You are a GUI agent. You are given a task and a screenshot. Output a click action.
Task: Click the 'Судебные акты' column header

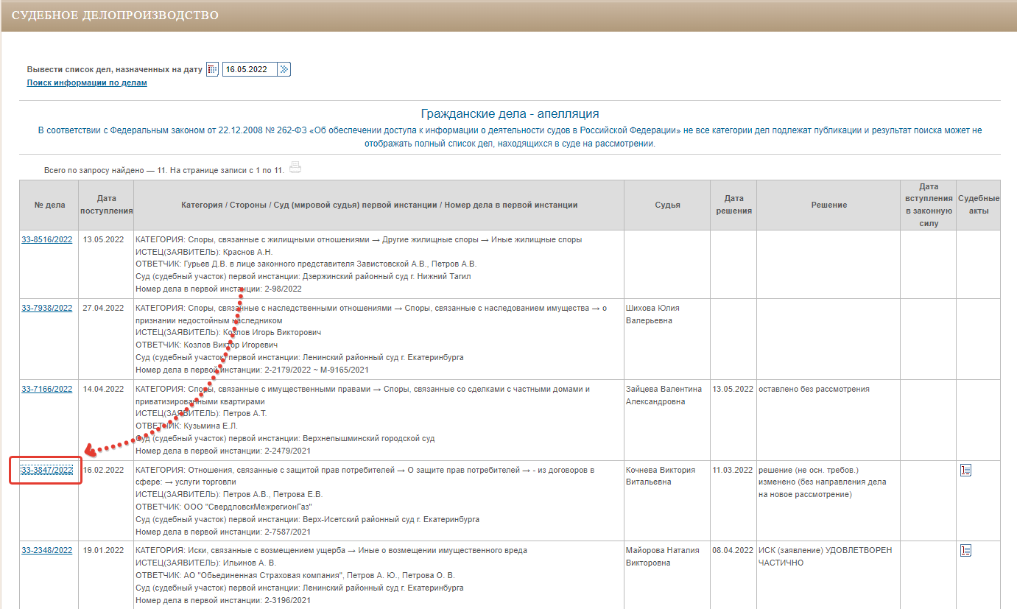[979, 205]
